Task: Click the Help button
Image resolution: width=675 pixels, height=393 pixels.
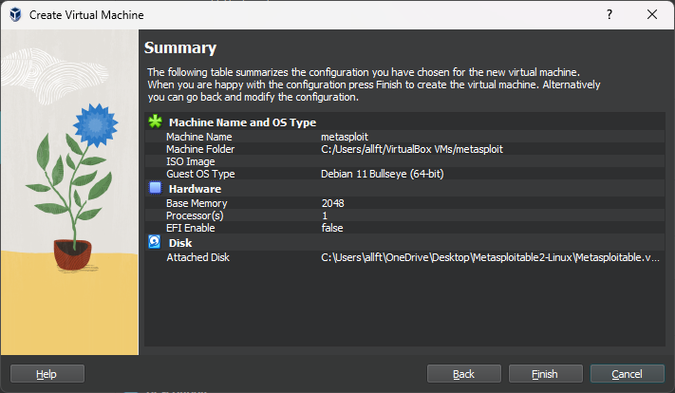Action: click(47, 374)
